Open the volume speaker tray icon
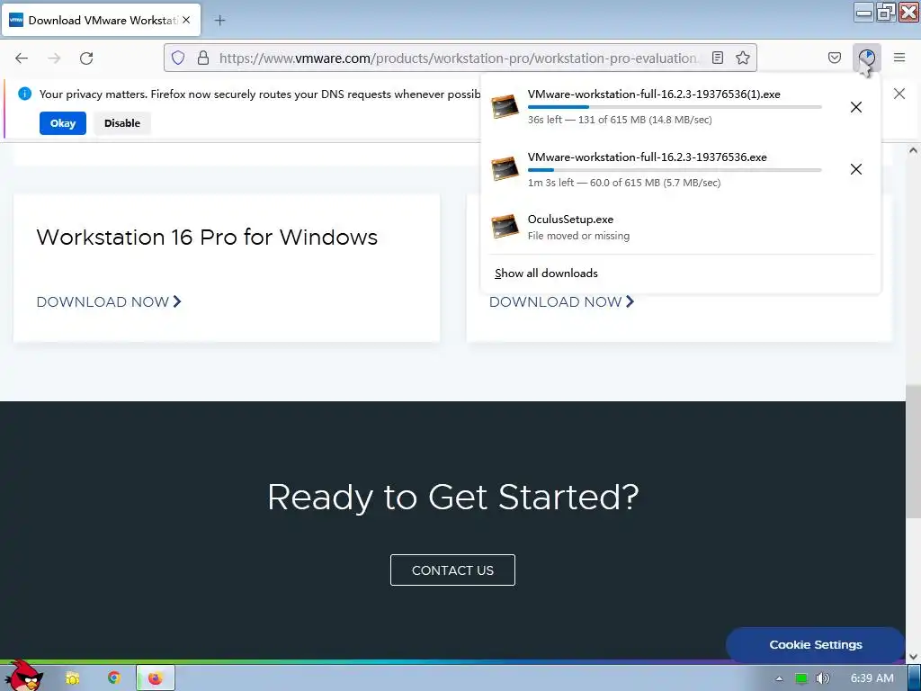The image size is (921, 691). tap(822, 678)
